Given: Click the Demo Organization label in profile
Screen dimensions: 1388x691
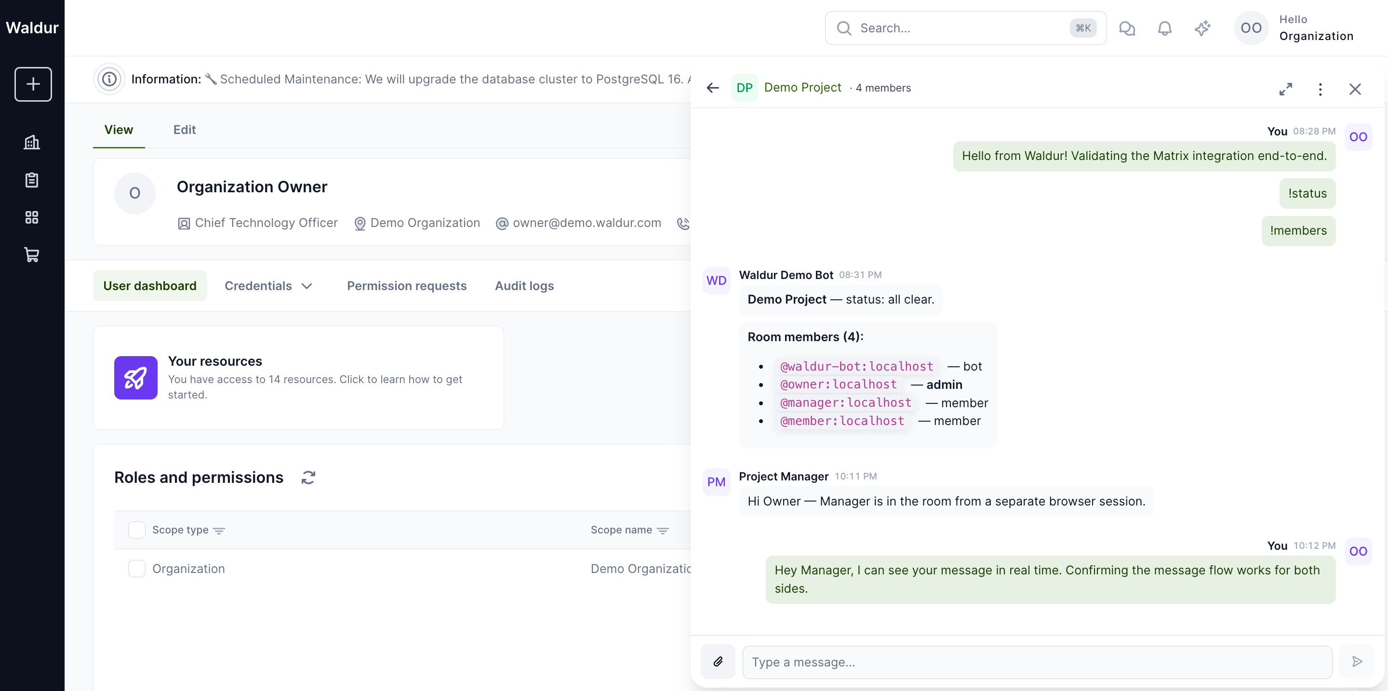Looking at the screenshot, I should [425, 223].
